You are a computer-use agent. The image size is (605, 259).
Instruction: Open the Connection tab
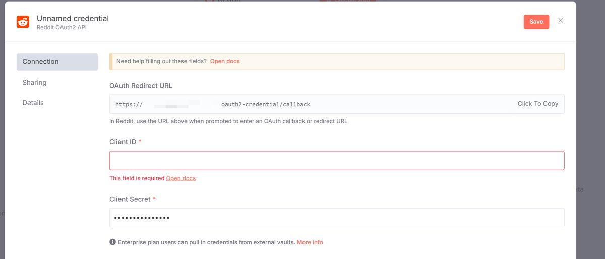57,62
